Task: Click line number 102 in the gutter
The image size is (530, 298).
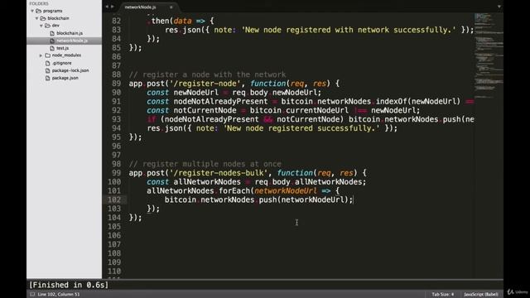Action: click(x=114, y=199)
